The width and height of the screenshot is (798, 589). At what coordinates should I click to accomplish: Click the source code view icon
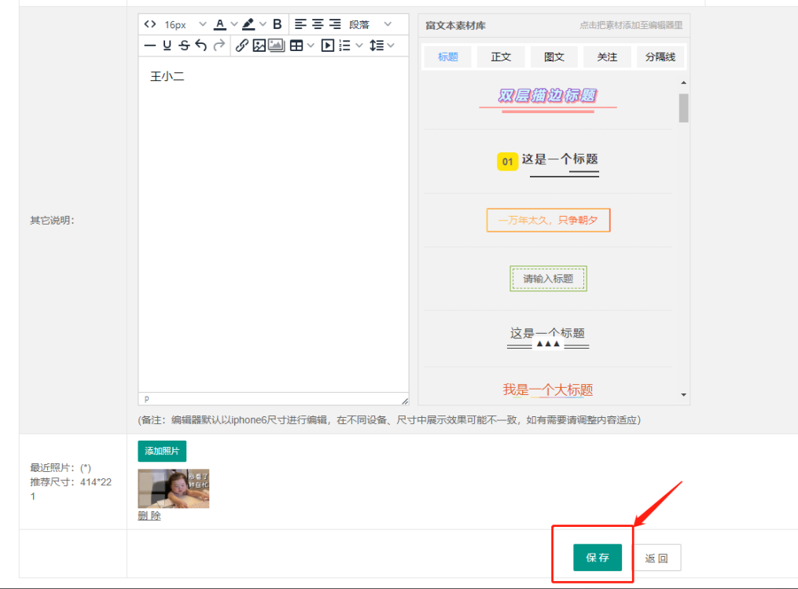coord(150,24)
